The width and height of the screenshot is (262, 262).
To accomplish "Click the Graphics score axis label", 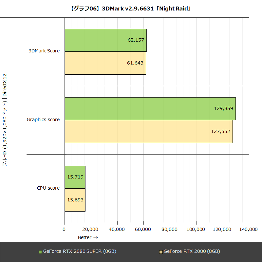I will 43,120.
